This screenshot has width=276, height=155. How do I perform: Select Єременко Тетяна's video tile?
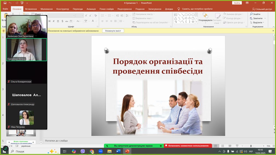click(27, 49)
